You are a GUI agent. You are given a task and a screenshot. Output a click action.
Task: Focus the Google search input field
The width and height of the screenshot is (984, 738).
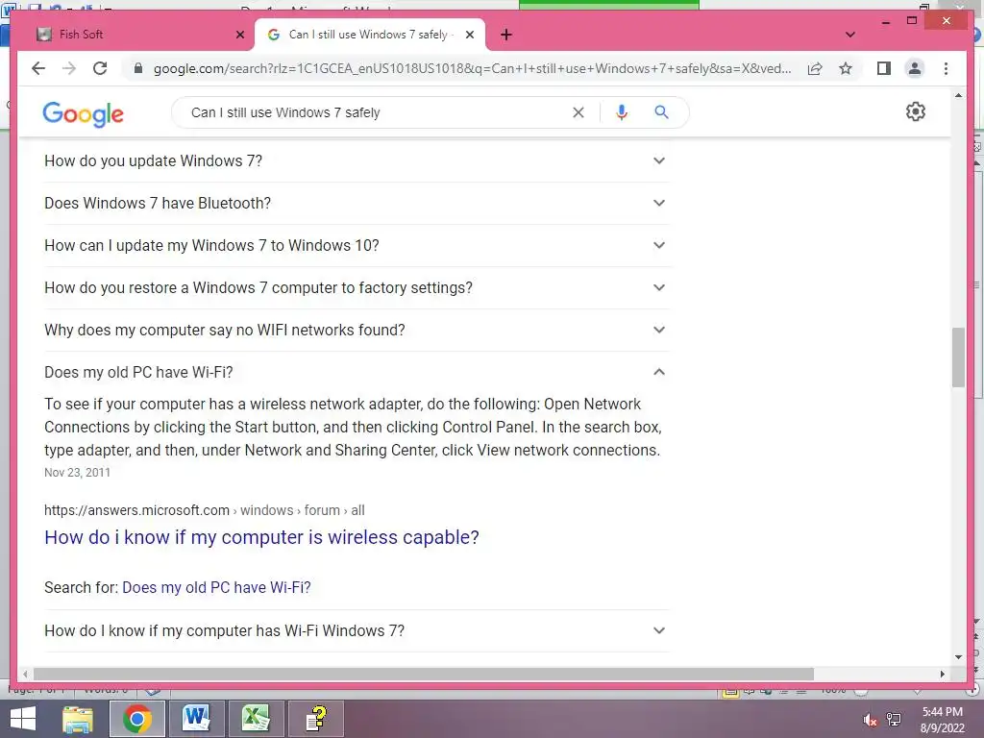click(x=377, y=112)
